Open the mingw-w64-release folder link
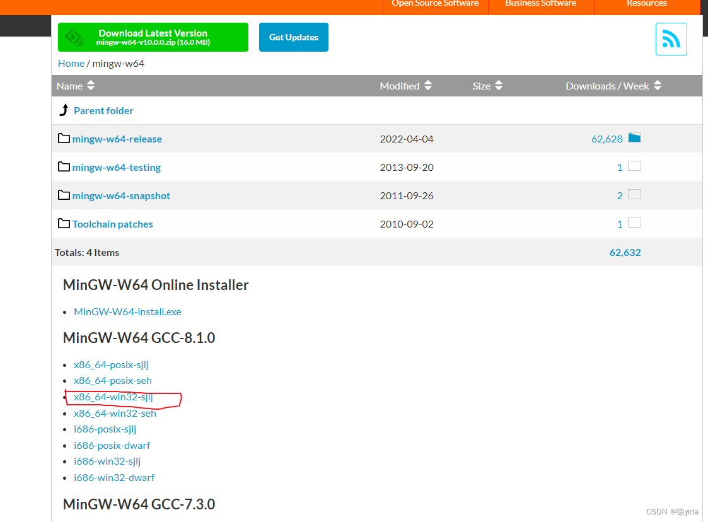The width and height of the screenshot is (708, 522). pos(117,139)
